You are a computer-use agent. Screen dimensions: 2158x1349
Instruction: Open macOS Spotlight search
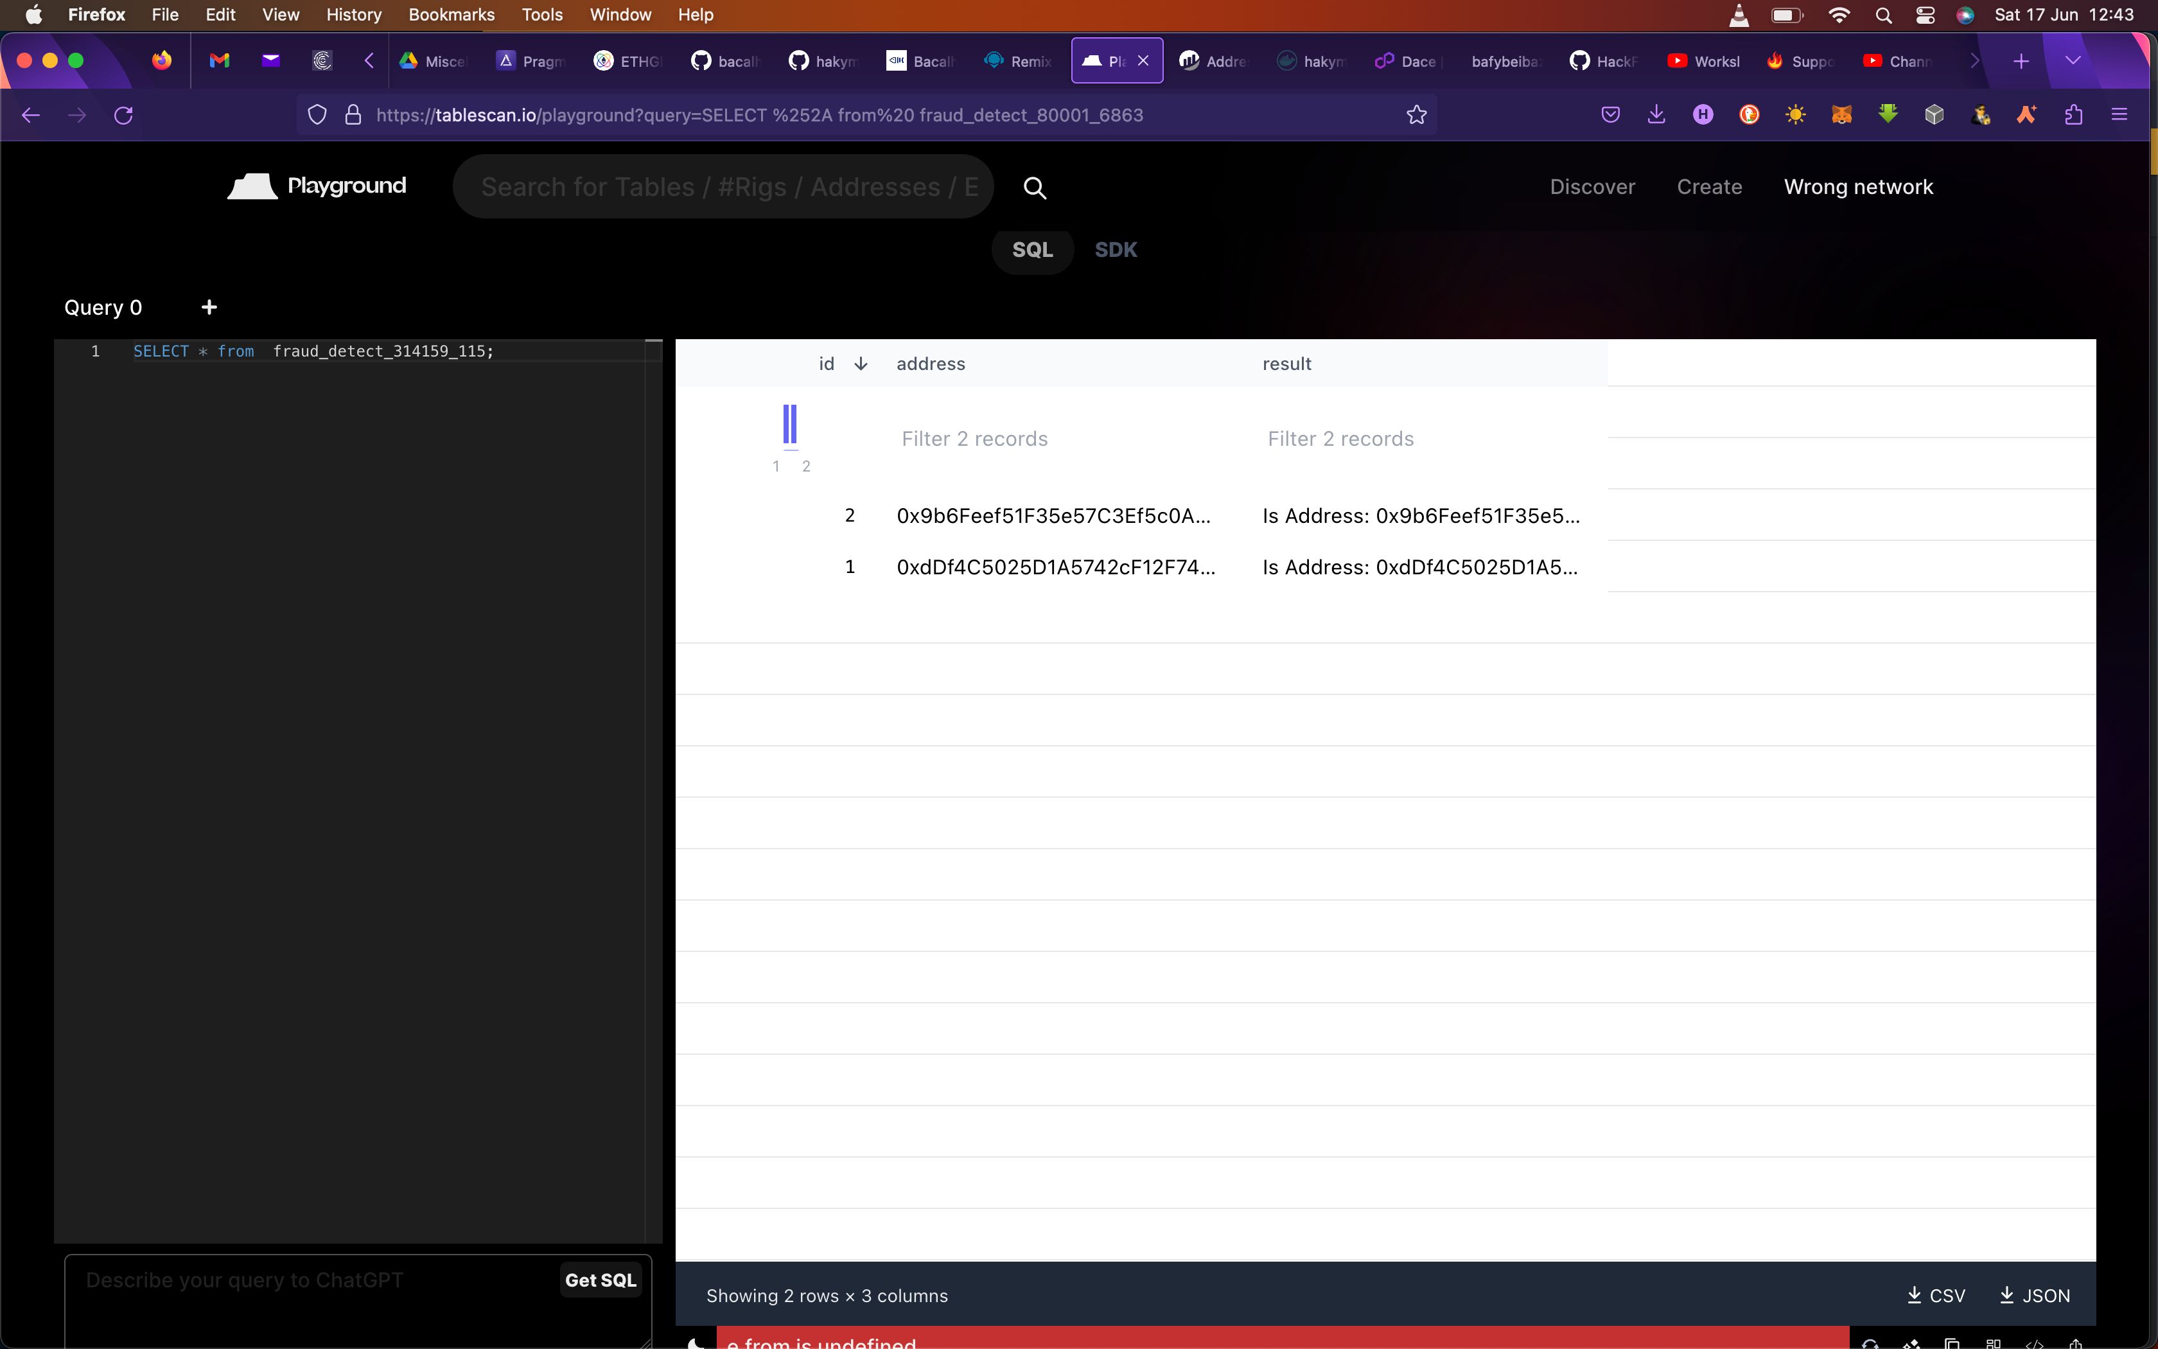1883,15
